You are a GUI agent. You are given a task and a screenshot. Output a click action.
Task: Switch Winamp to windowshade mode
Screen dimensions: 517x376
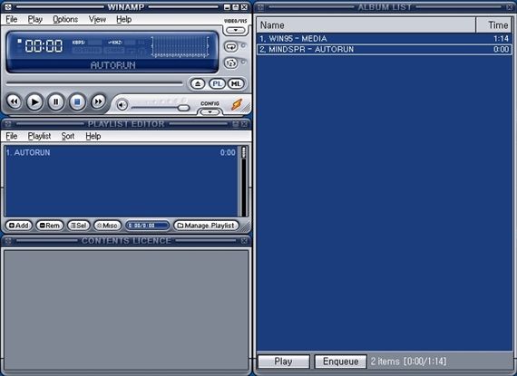click(x=236, y=7)
